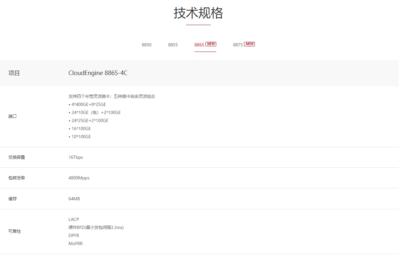Click the 10*100GE port option
Viewport: 401px width, 257px height.
coord(80,137)
